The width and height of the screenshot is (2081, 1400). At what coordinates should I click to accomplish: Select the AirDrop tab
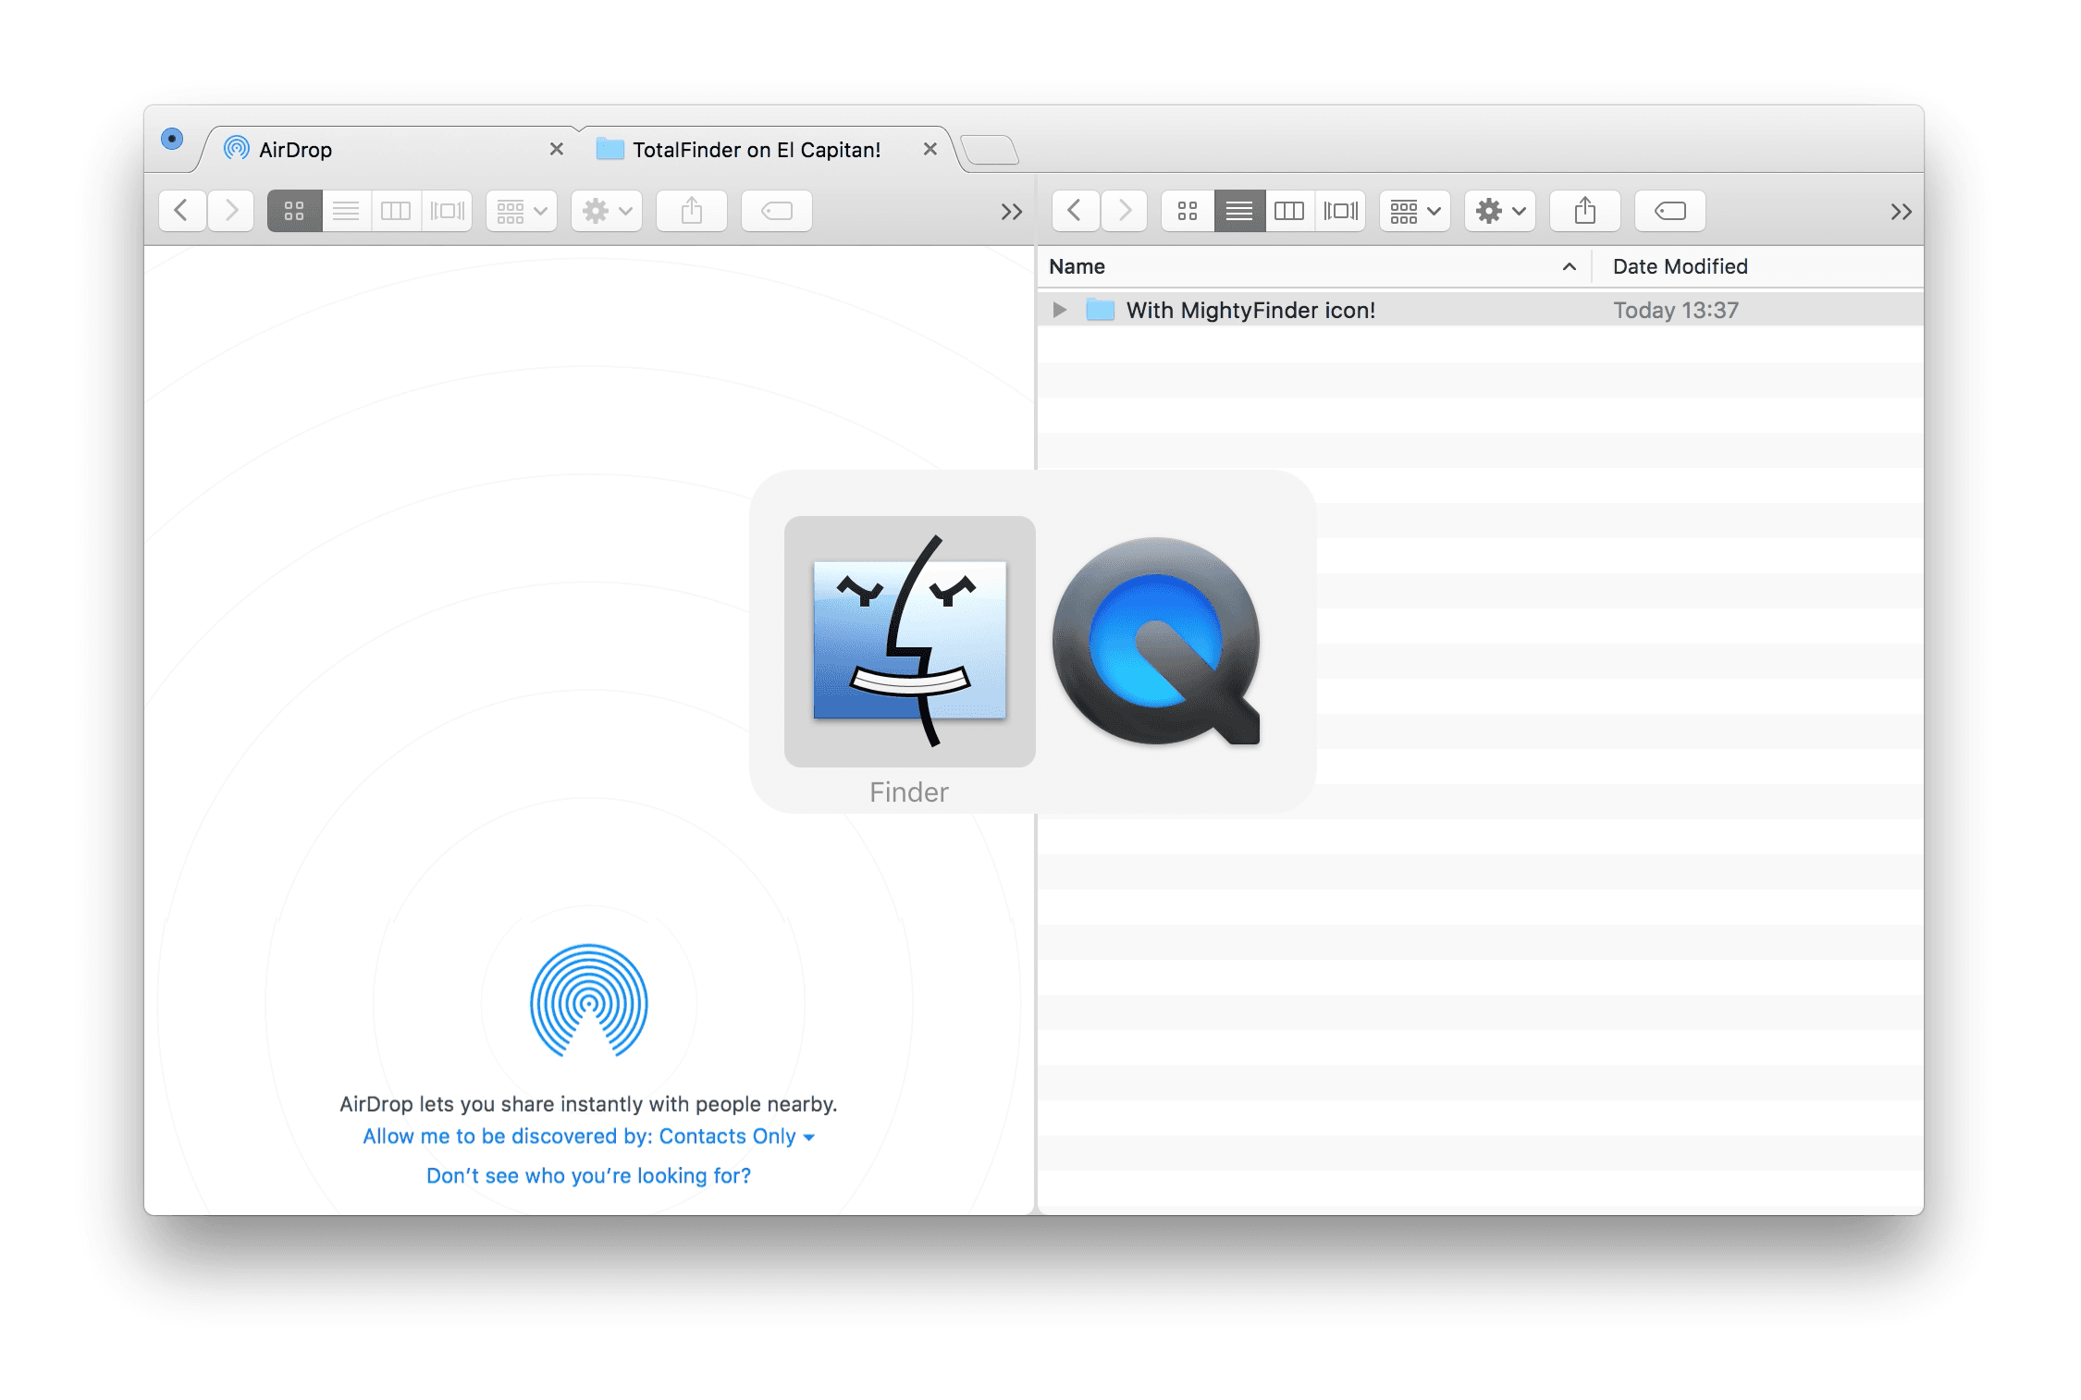click(x=388, y=149)
